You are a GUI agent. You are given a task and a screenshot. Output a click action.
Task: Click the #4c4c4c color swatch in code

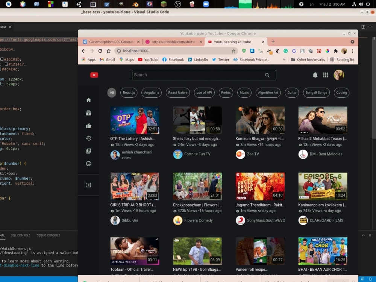pyautogui.click(x=1, y=69)
